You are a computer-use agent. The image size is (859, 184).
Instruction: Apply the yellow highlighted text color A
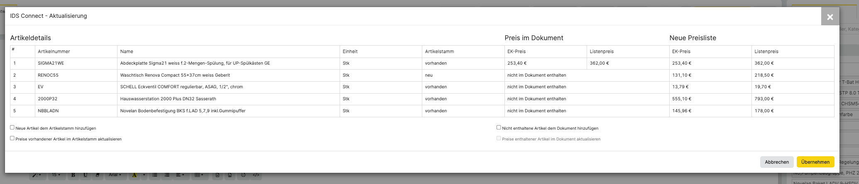coord(134,175)
